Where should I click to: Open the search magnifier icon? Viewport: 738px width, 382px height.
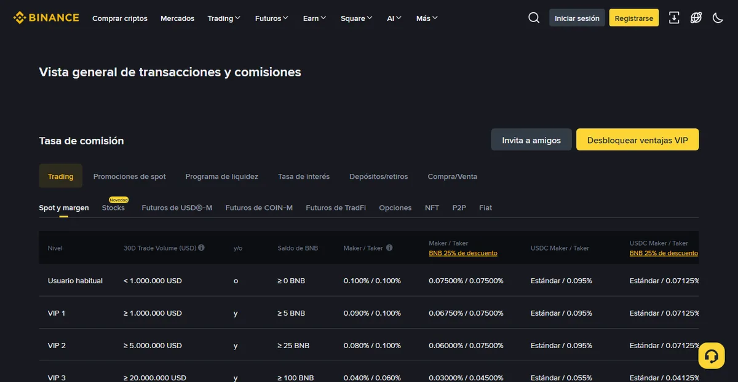pyautogui.click(x=534, y=18)
